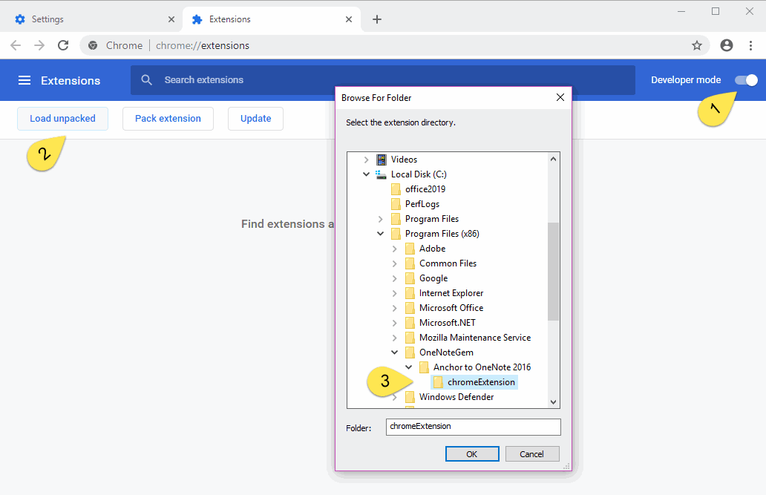The width and height of the screenshot is (766, 495).
Task: Open a new tab with plus button
Action: click(x=376, y=19)
